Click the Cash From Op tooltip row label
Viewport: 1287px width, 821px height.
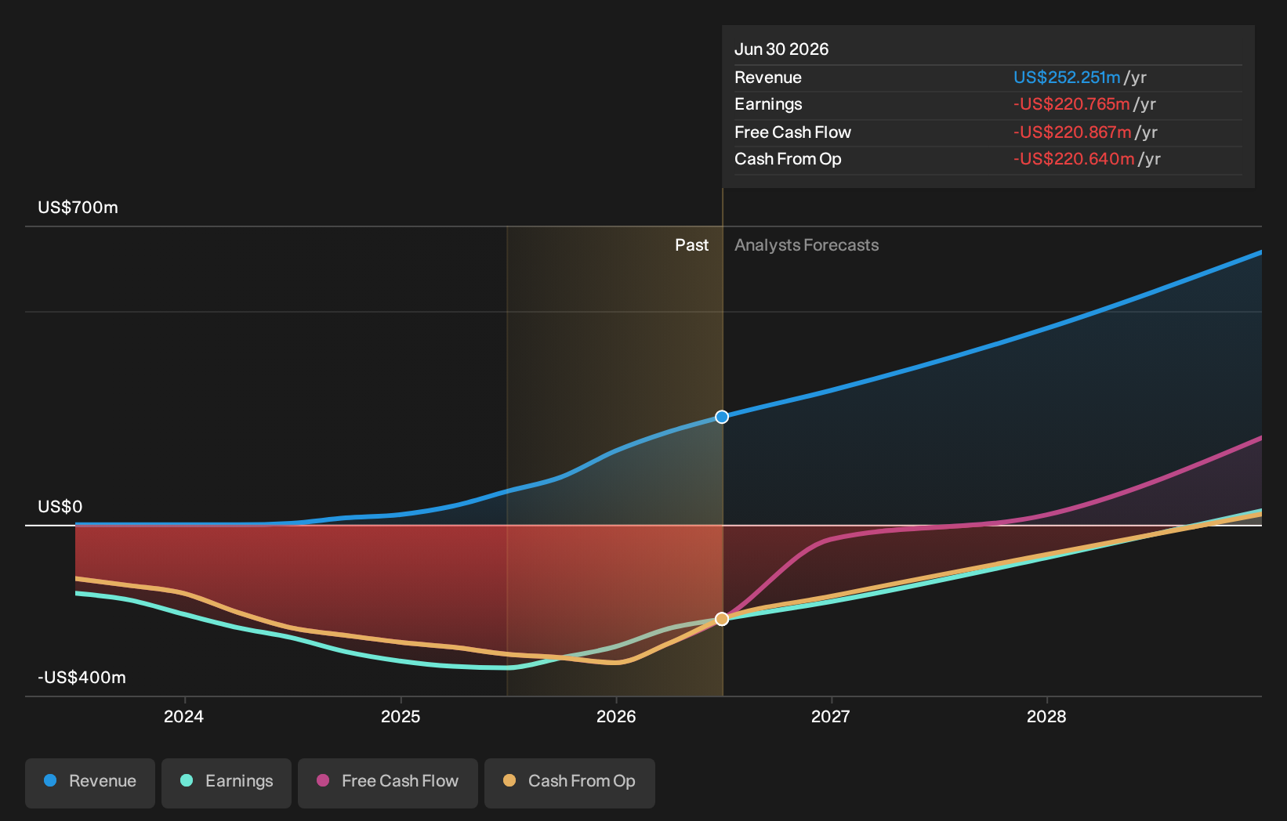pyautogui.click(x=788, y=159)
